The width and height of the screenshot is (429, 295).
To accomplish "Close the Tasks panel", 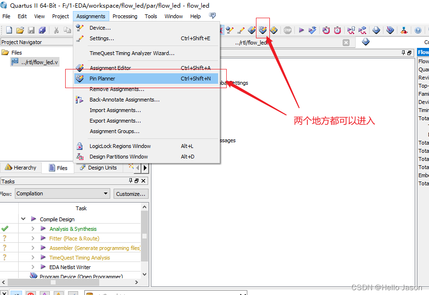I will 143,181.
